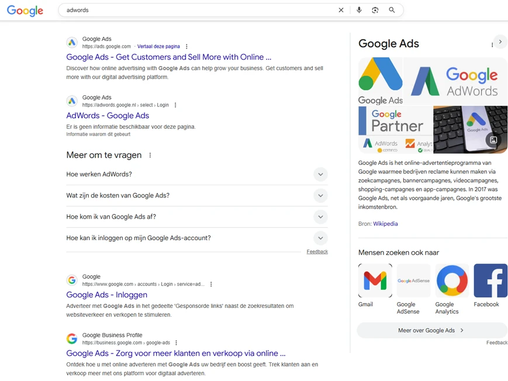Start voice search with the microphone icon
The width and height of the screenshot is (508, 381).
point(359,10)
